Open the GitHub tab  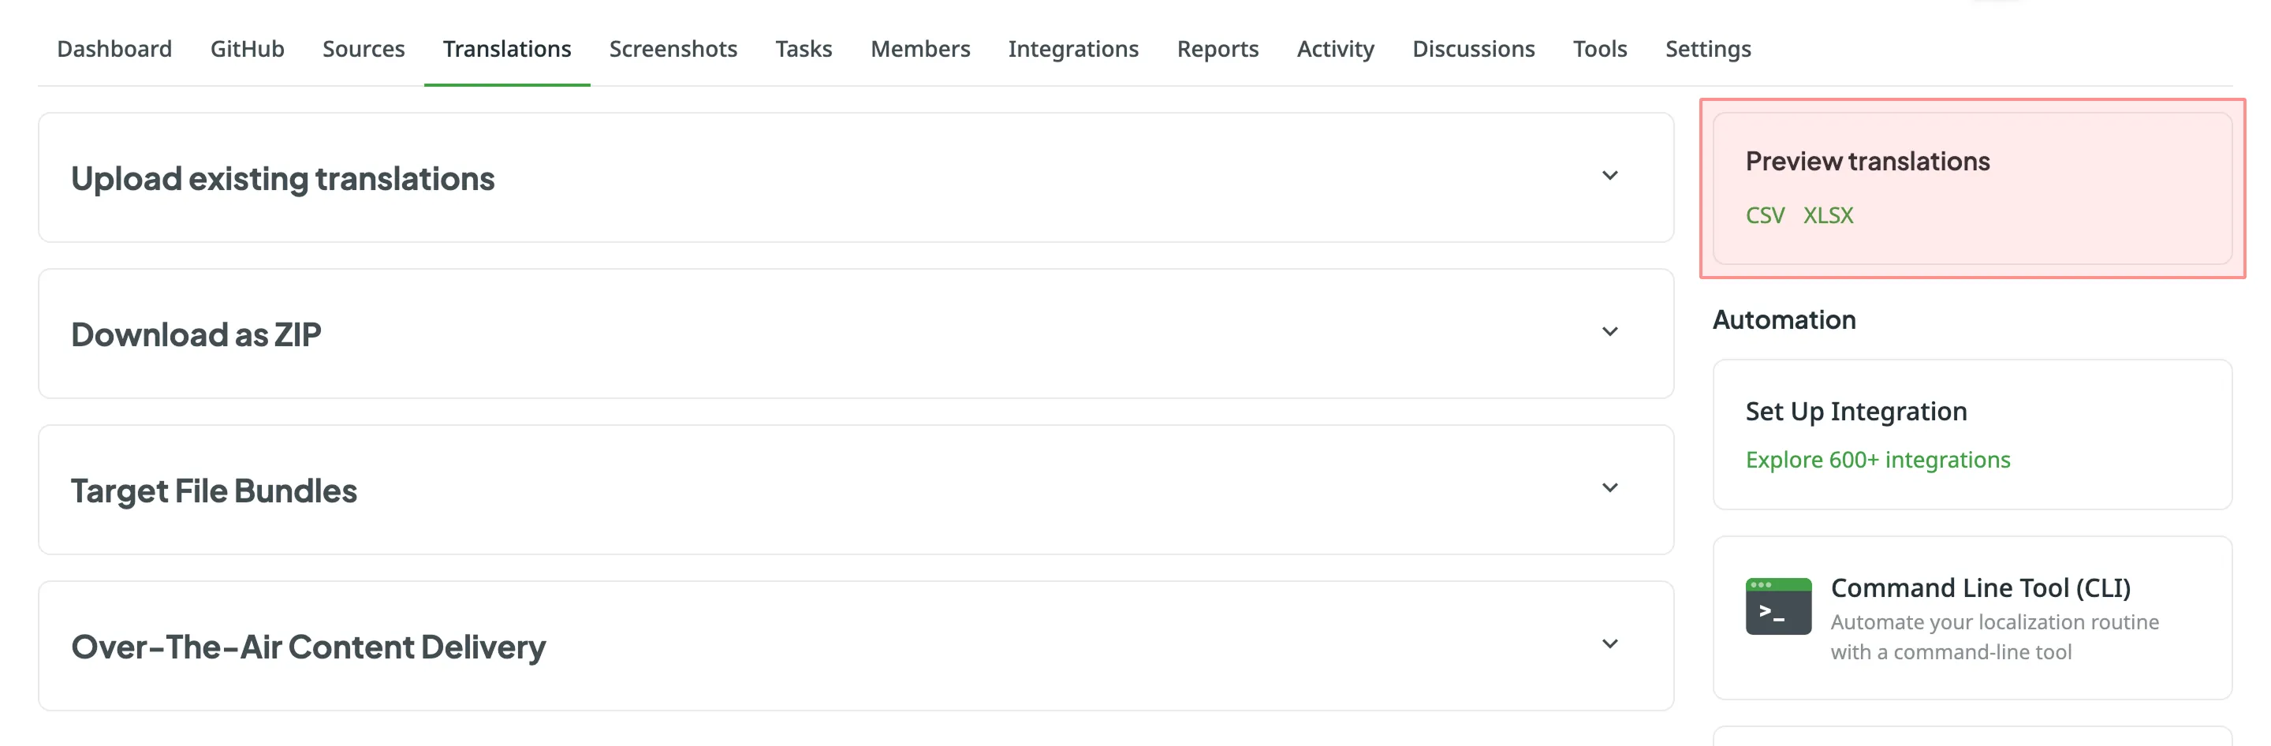click(247, 49)
